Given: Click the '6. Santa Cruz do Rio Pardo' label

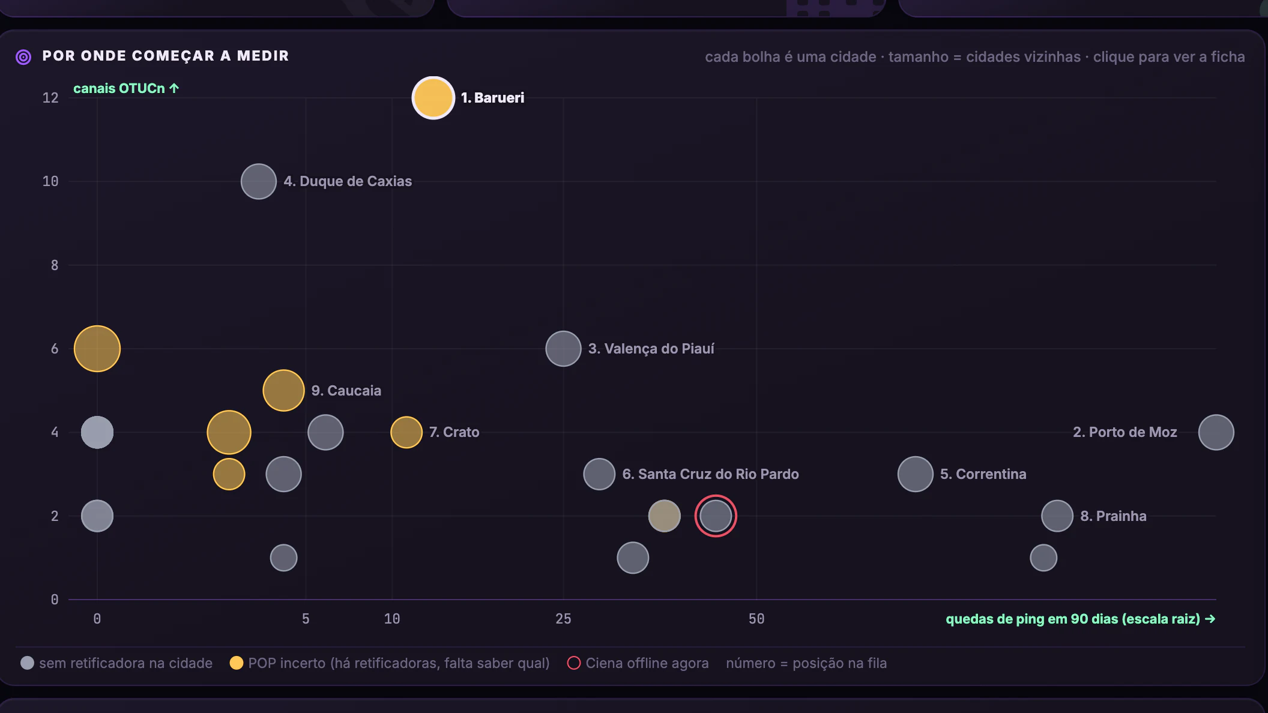Looking at the screenshot, I should (x=711, y=474).
